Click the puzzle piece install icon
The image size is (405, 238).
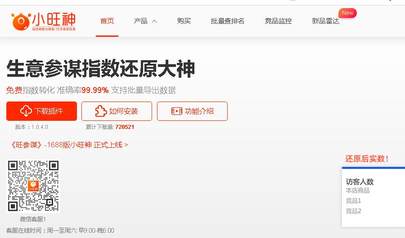point(101,111)
